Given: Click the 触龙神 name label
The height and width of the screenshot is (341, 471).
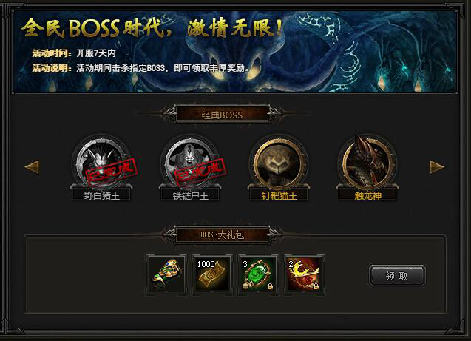Looking at the screenshot, I should click(367, 195).
